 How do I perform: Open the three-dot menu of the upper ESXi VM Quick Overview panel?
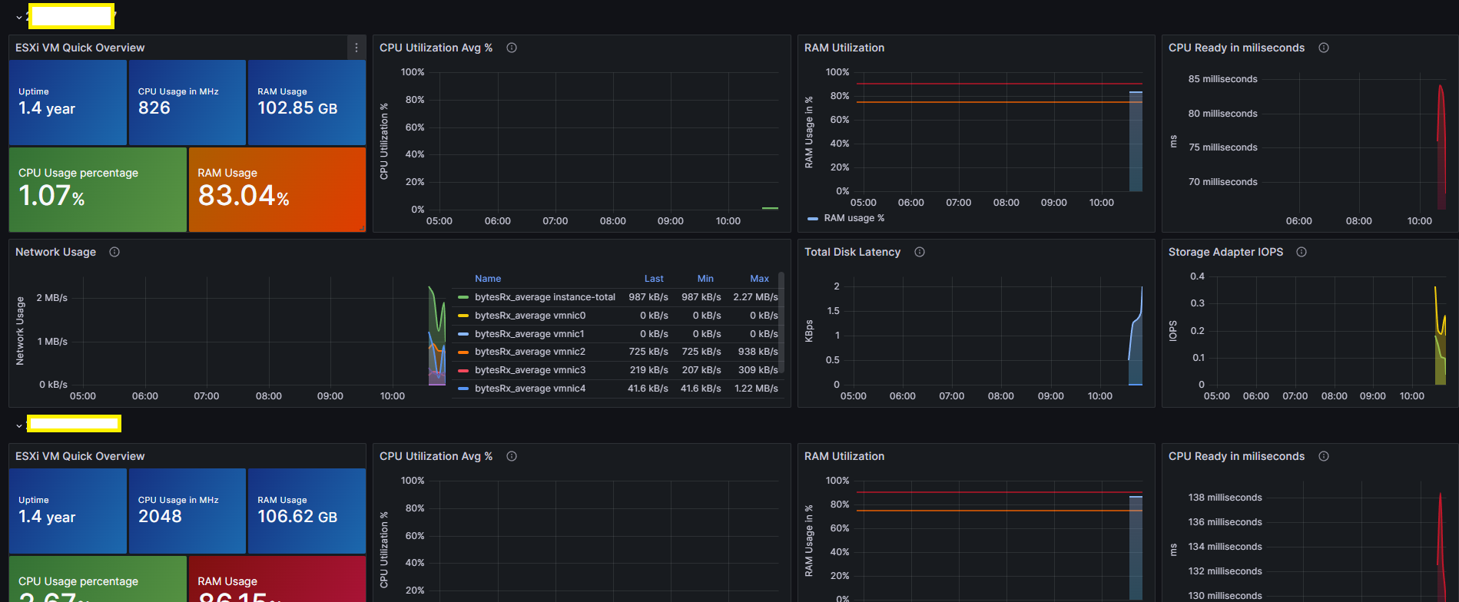coord(356,48)
